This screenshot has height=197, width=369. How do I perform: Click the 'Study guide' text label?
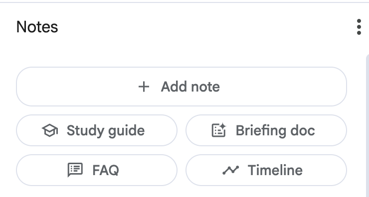coord(106,131)
